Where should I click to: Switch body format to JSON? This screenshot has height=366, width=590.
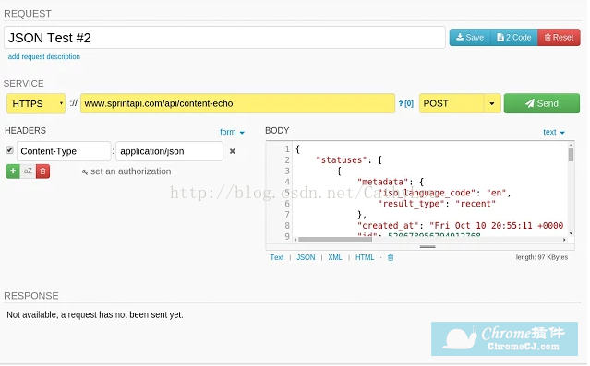click(x=306, y=258)
